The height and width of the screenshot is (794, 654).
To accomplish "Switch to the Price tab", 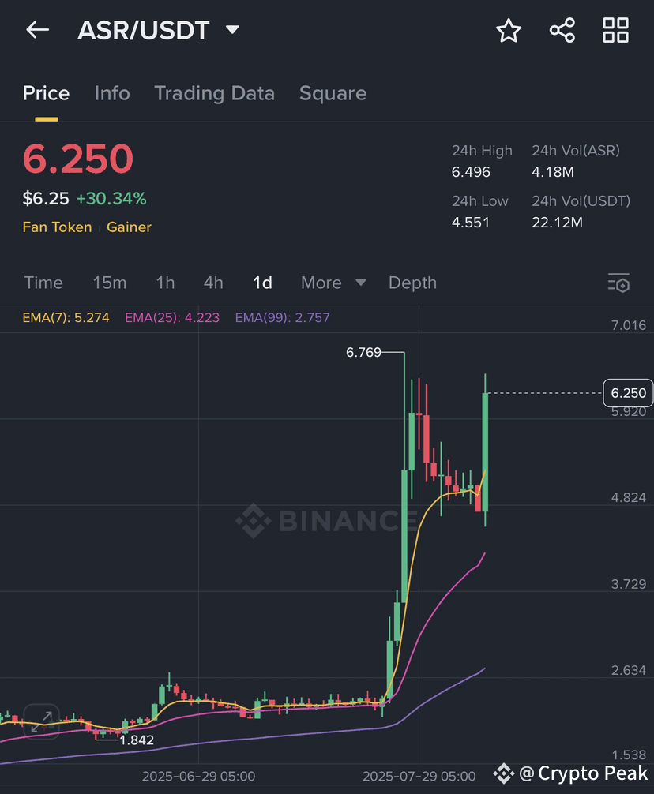I will click(x=46, y=93).
